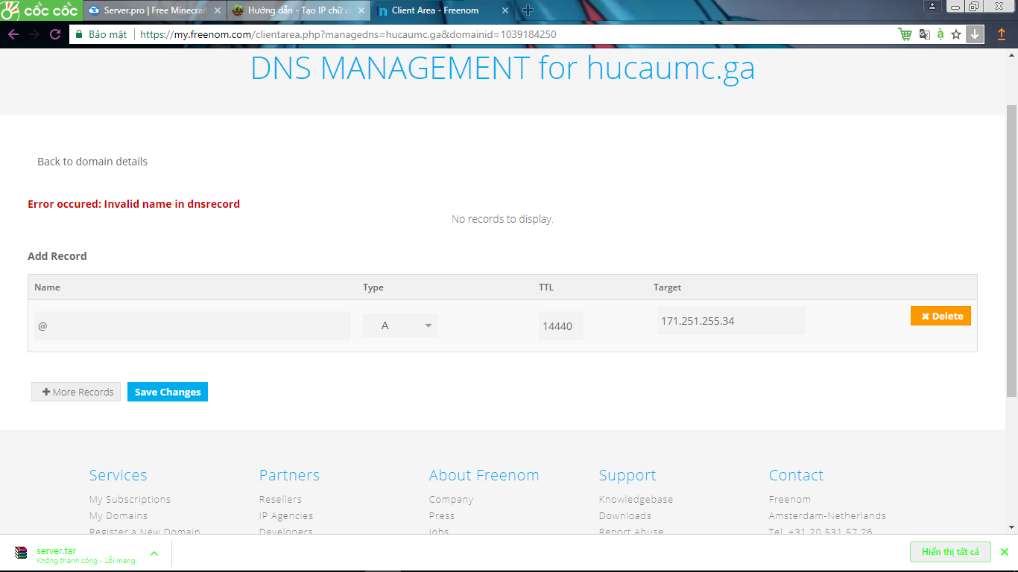The image size is (1018, 572).
Task: Edit the Target field 171.251.255.34
Action: tap(731, 320)
